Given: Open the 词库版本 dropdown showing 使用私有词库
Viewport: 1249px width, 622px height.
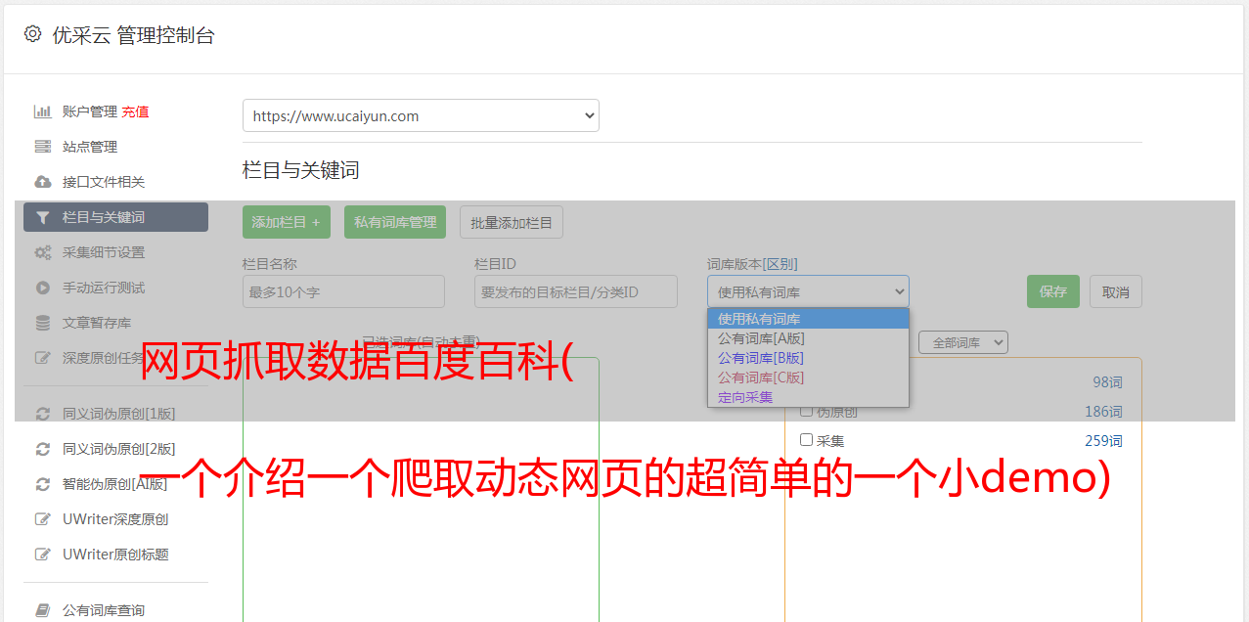Looking at the screenshot, I should coord(808,291).
